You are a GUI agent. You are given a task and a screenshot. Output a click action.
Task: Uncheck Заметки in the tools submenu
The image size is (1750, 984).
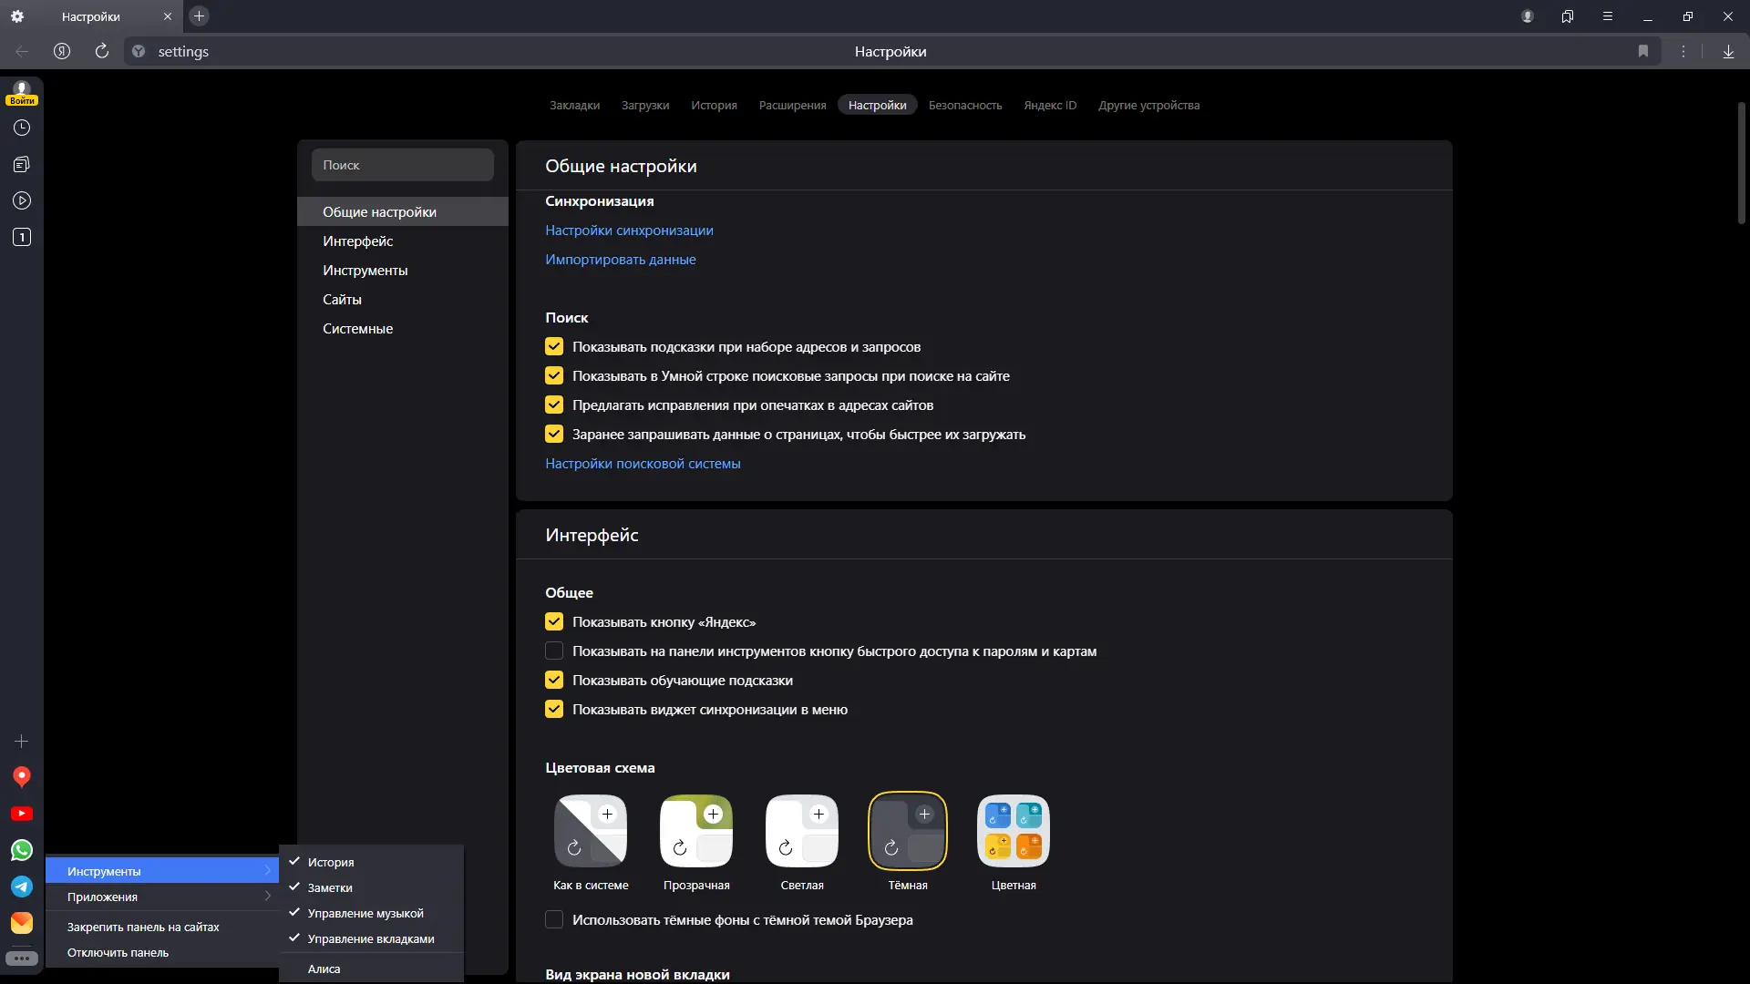pos(330,887)
